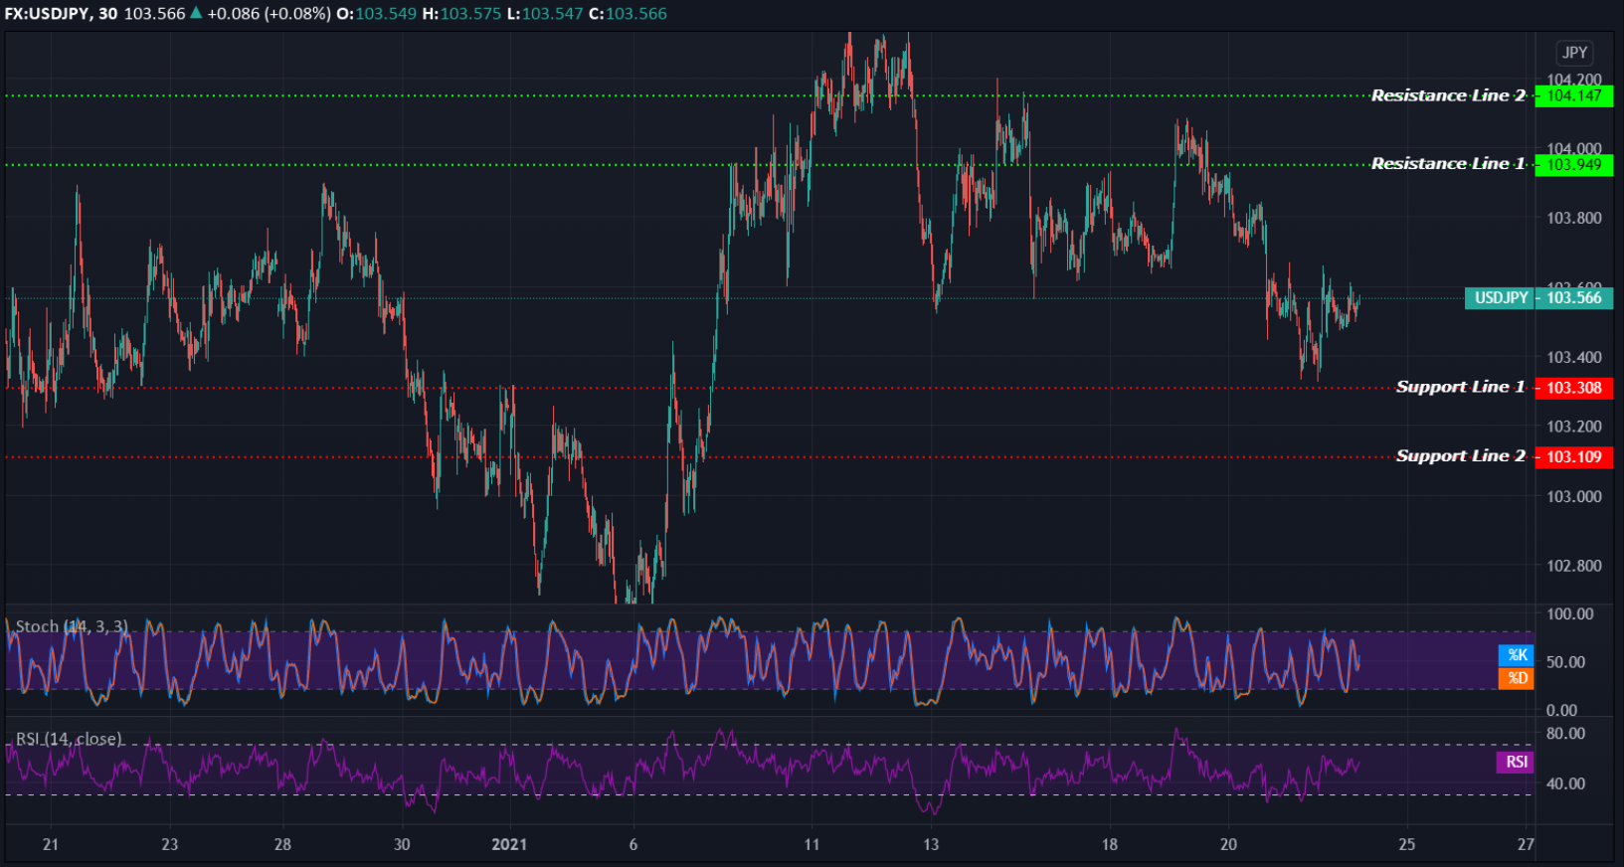
Task: Click the %K blue legend tag
Action: (x=1517, y=654)
